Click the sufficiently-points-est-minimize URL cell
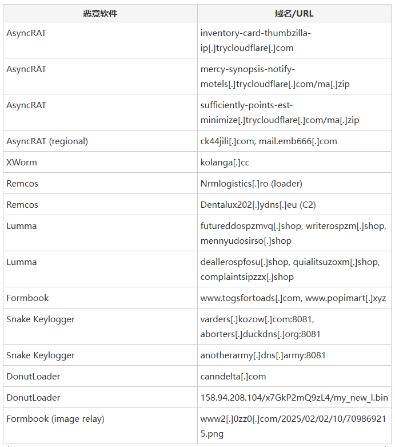 click(x=294, y=112)
